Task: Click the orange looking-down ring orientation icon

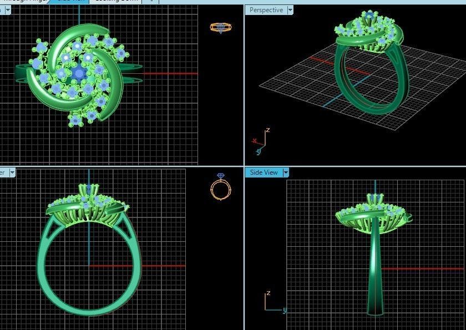Action: [x=221, y=28]
